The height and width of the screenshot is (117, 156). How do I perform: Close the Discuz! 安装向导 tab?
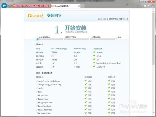point(79,6)
